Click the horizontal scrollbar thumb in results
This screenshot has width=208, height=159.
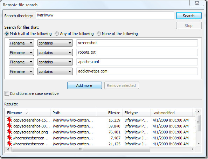point(81,149)
